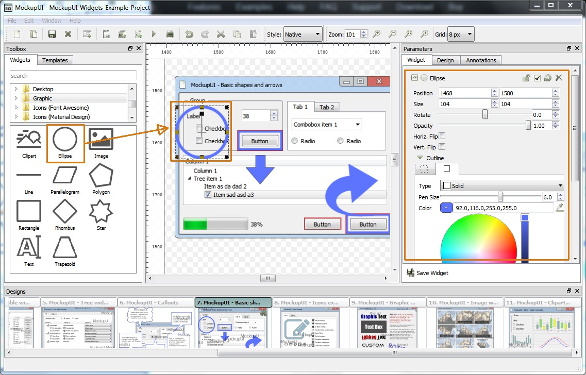Viewport: 586px width, 375px height.
Task: Pick the Rectangle shape widget
Action: click(29, 215)
